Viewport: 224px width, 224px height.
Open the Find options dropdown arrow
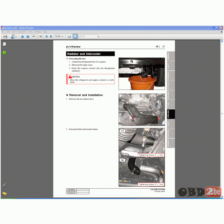(99, 36)
